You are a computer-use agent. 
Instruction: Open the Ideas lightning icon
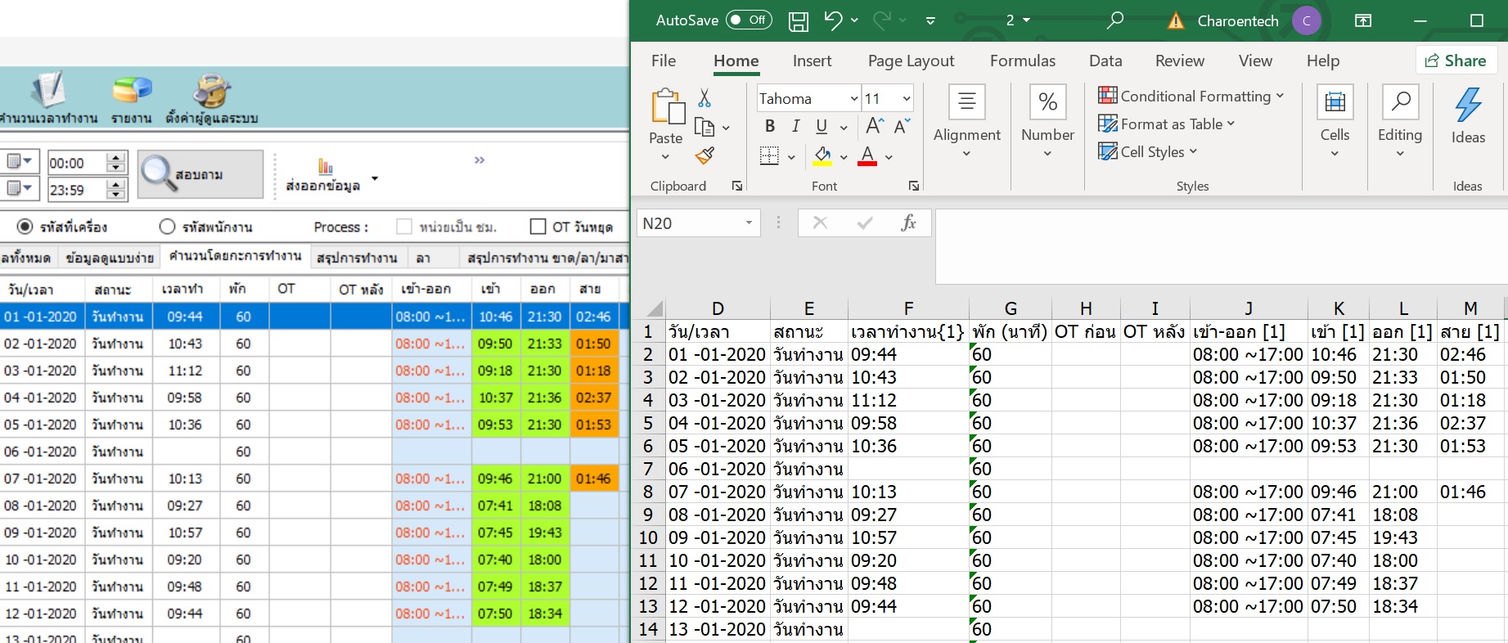pyautogui.click(x=1468, y=105)
